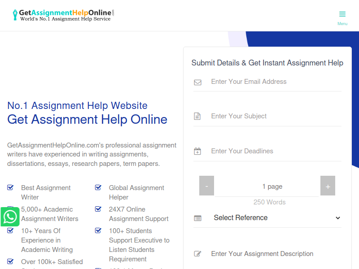Click checkmark beside Over 100k+ Satisfied
Screen dimensions: 359x269
[10, 261]
